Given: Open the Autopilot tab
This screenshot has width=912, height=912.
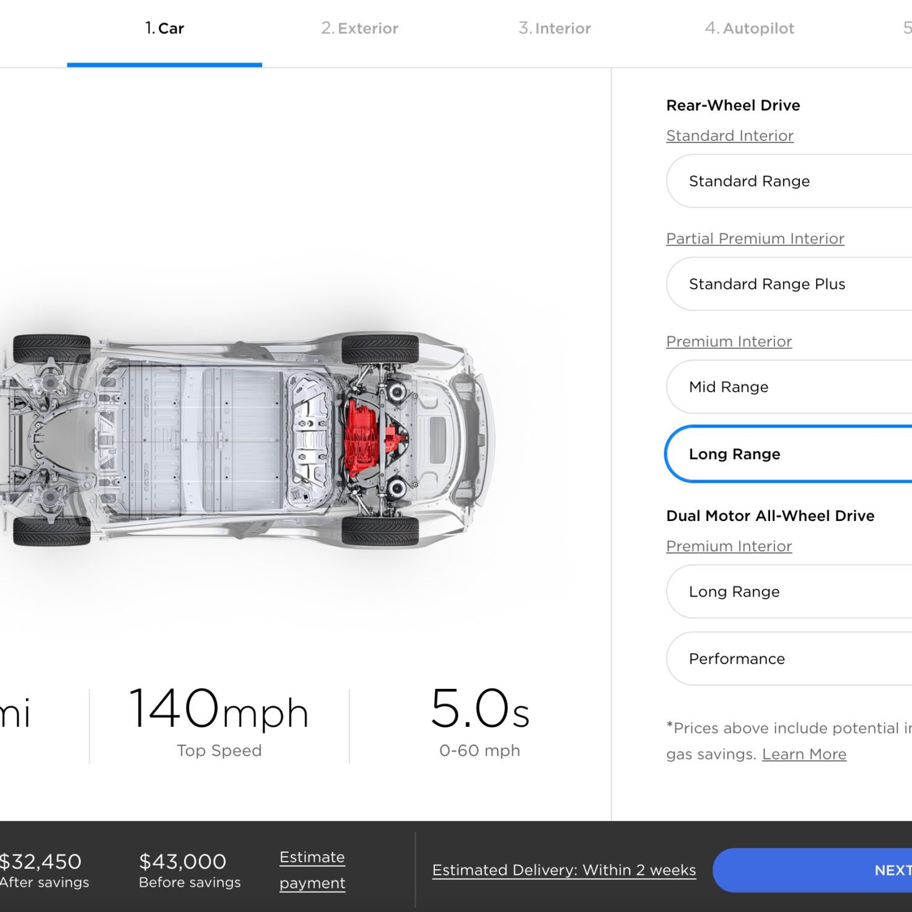Looking at the screenshot, I should click(749, 28).
